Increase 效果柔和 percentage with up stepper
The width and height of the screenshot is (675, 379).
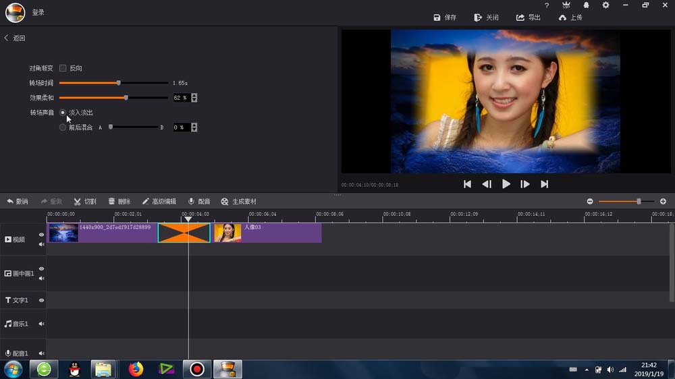click(194, 96)
